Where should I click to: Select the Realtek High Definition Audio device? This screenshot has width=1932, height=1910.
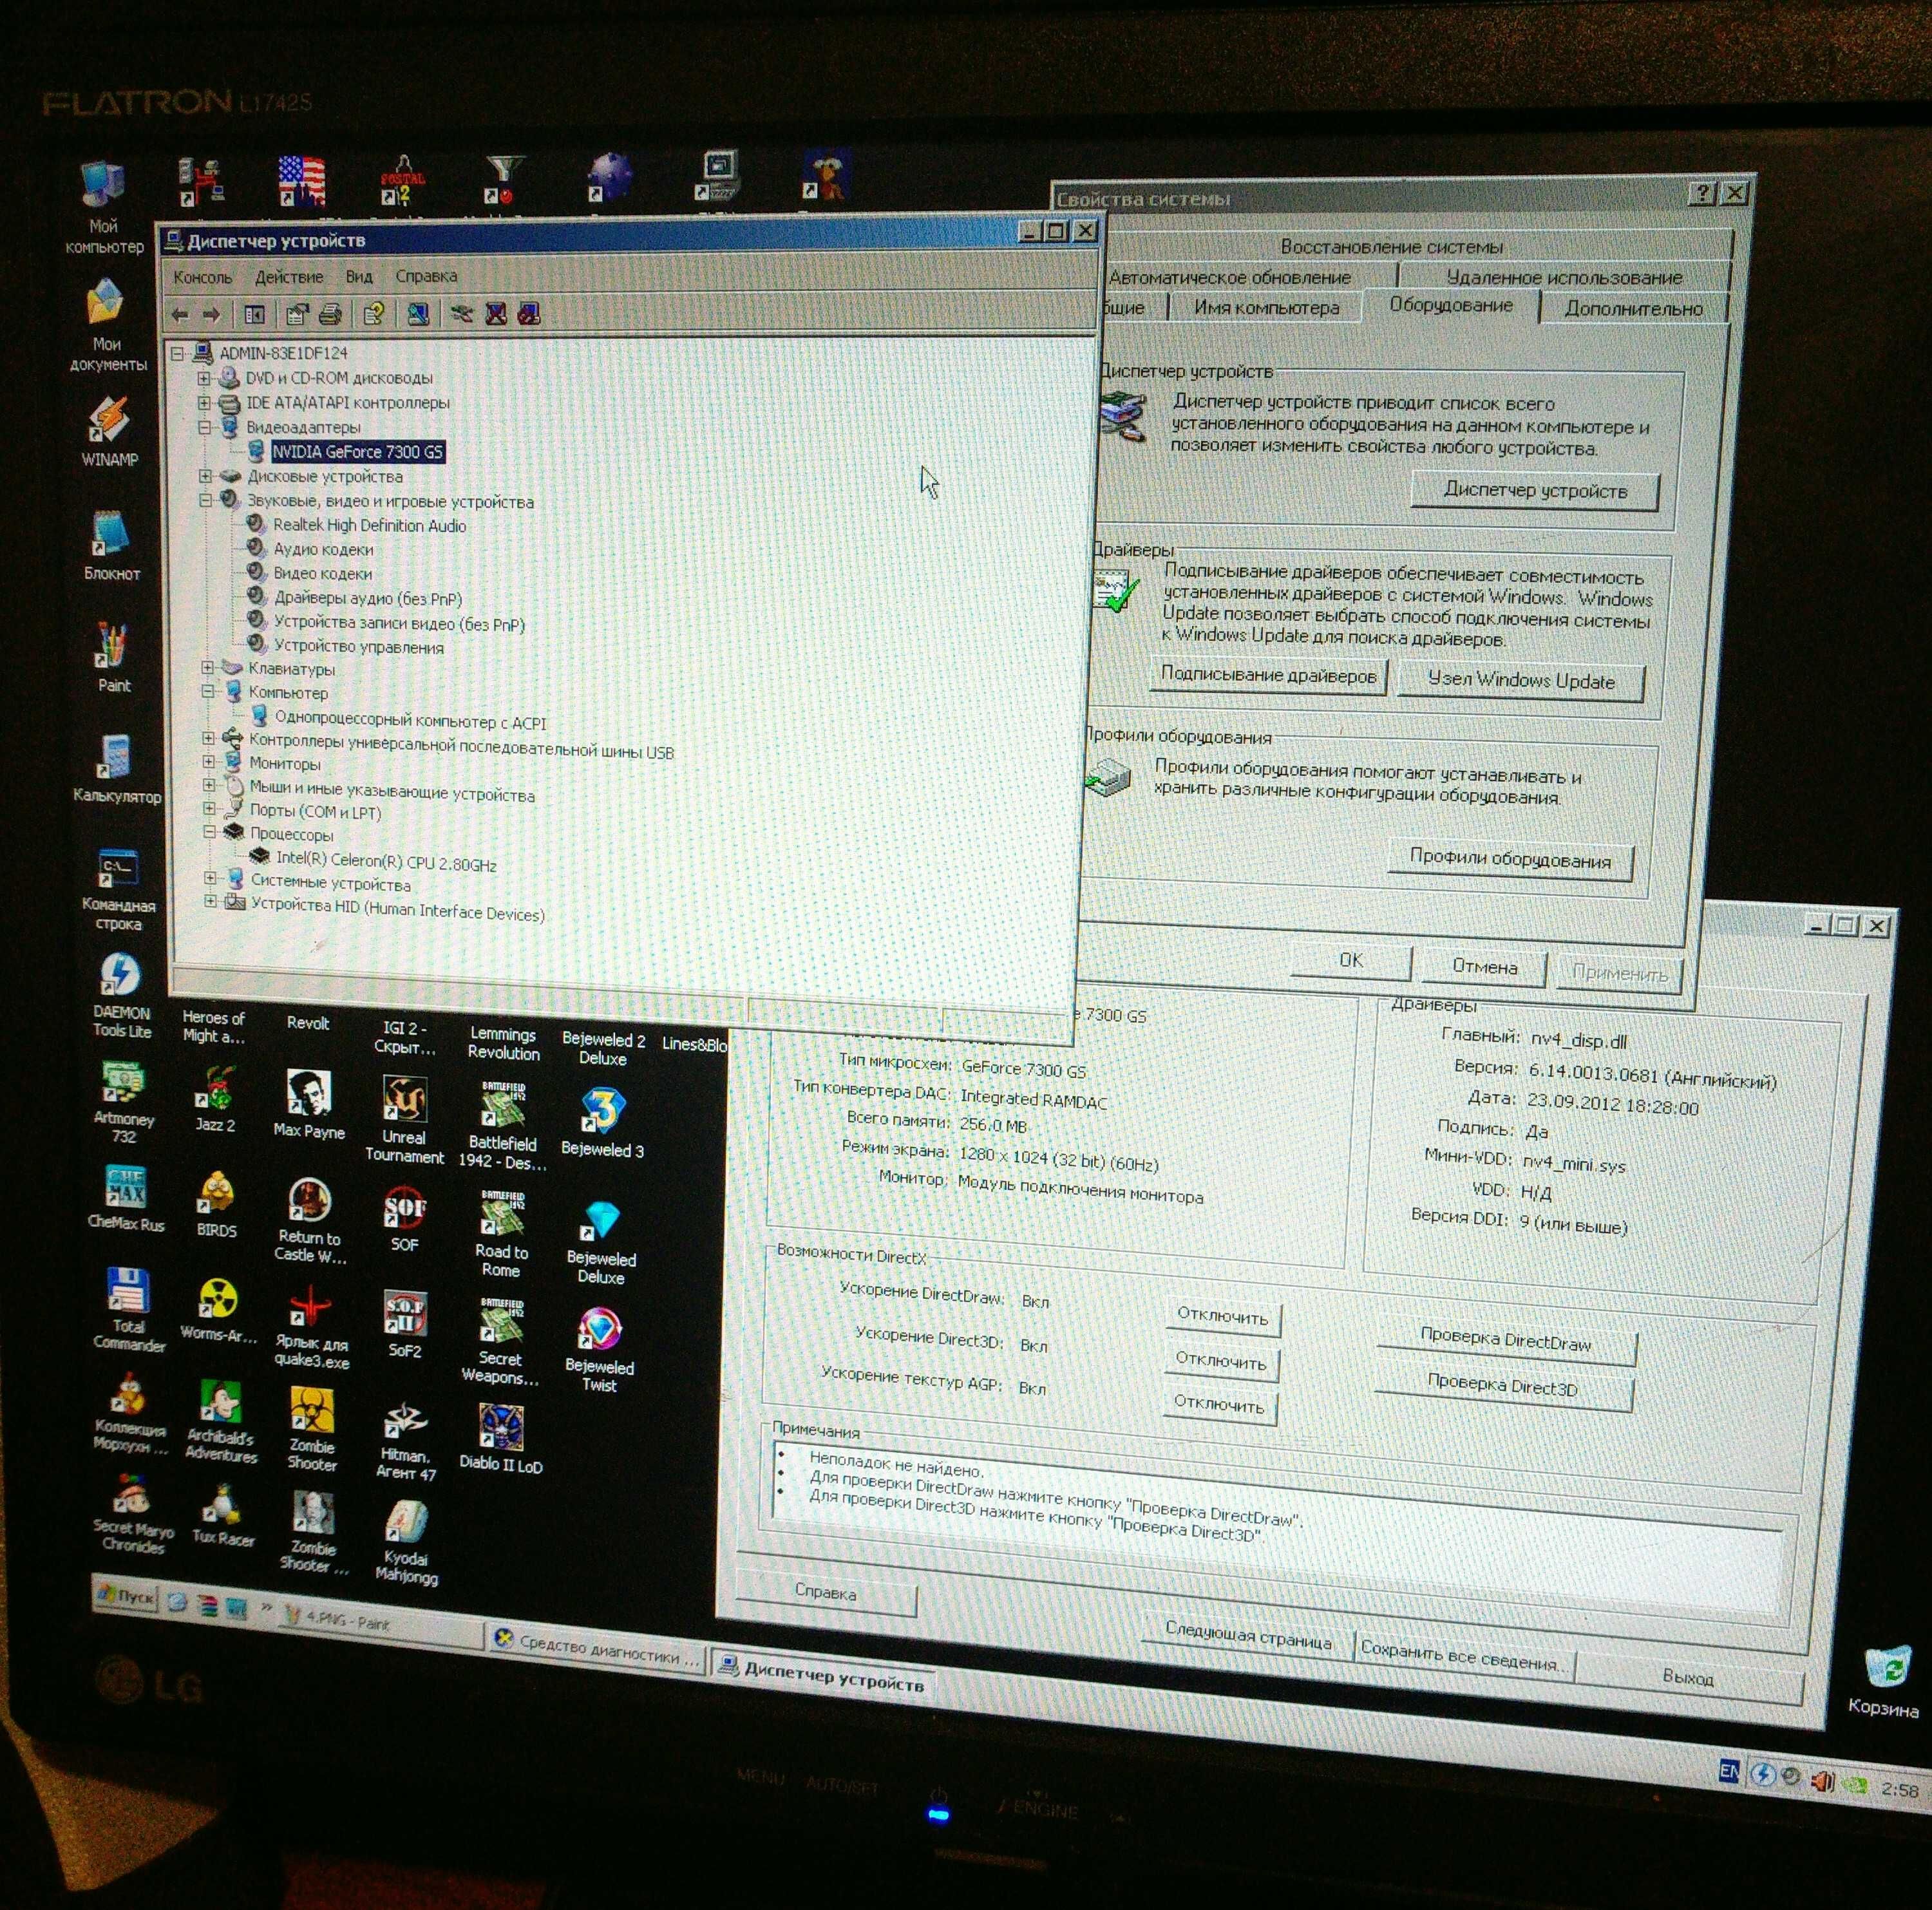pyautogui.click(x=369, y=525)
